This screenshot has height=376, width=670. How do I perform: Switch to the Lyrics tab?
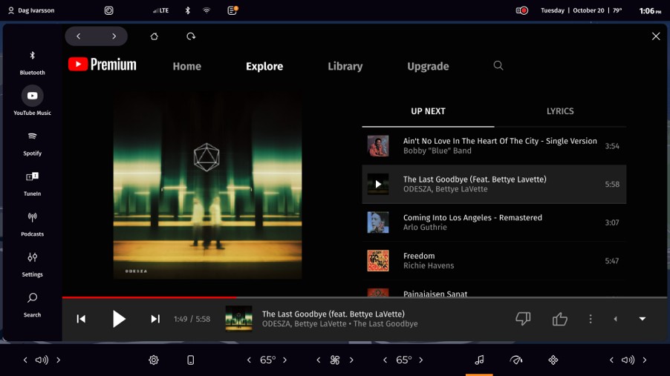tap(559, 111)
